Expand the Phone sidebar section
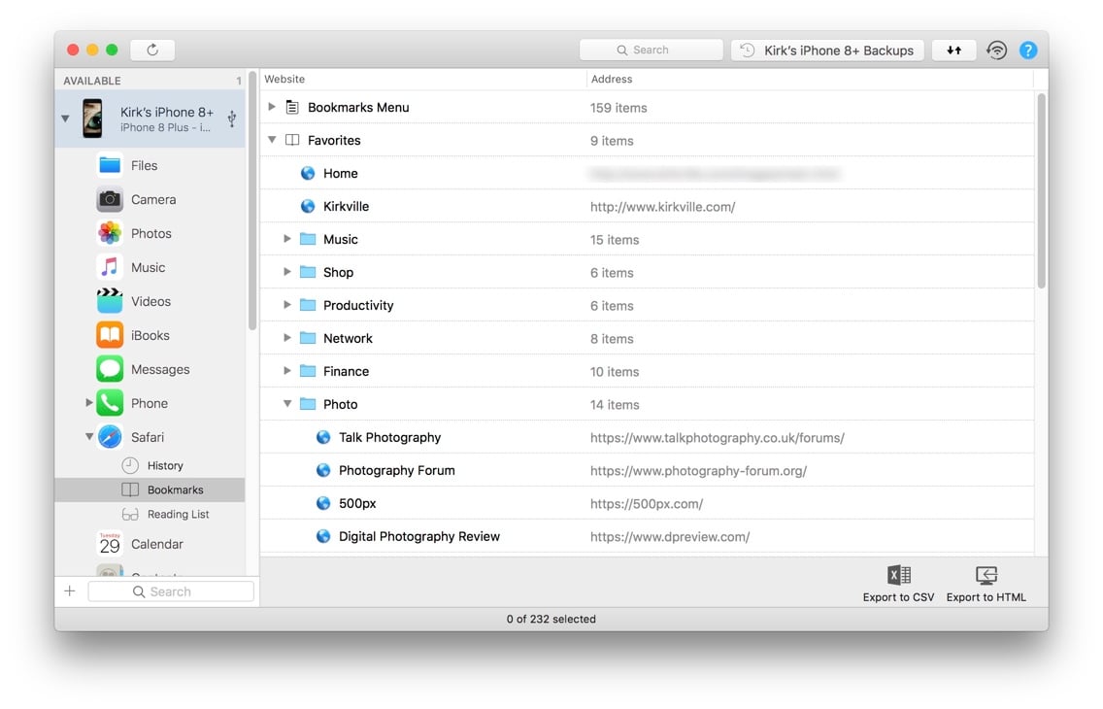Screen dimensions: 1103x709 (88, 403)
